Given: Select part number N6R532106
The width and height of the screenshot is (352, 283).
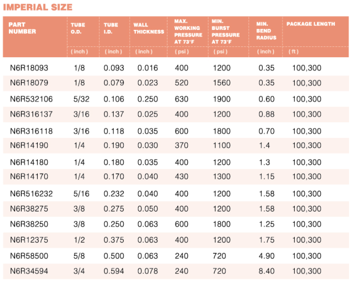Looking at the screenshot, I should 31,99.
